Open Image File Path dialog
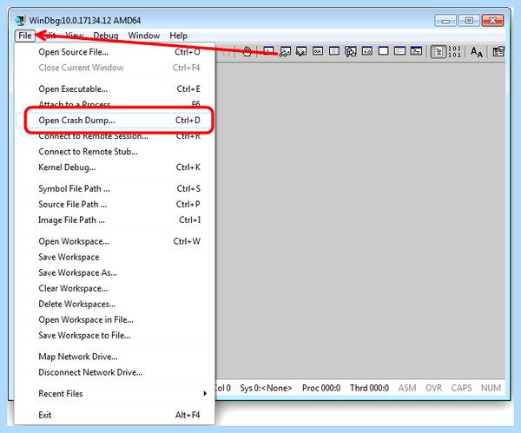The image size is (521, 433). coord(115,220)
